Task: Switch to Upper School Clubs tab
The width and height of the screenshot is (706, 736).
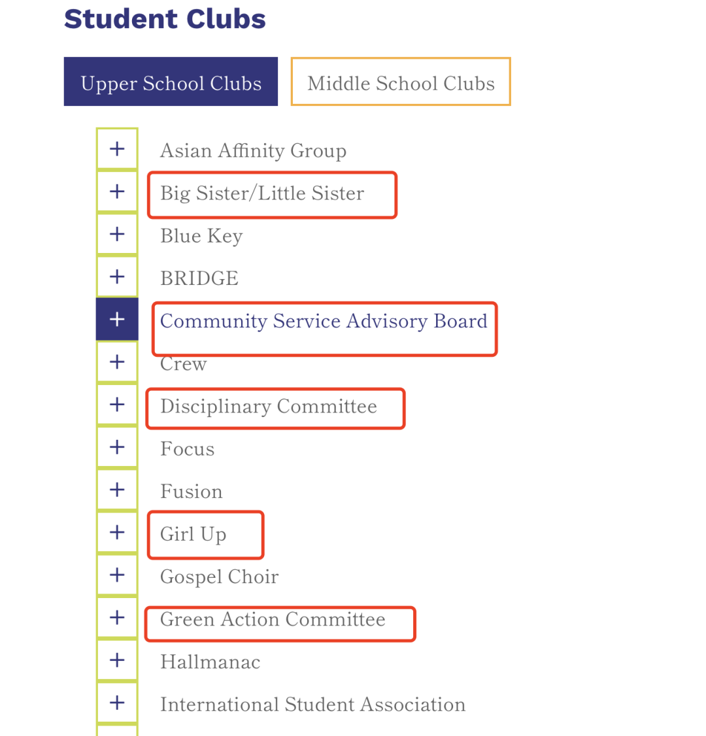Action: coord(171,82)
